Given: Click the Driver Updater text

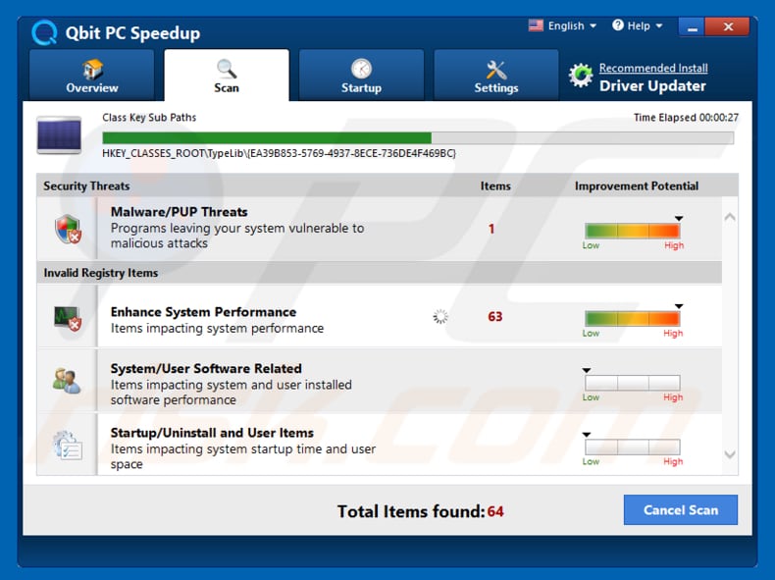Looking at the screenshot, I should (652, 86).
